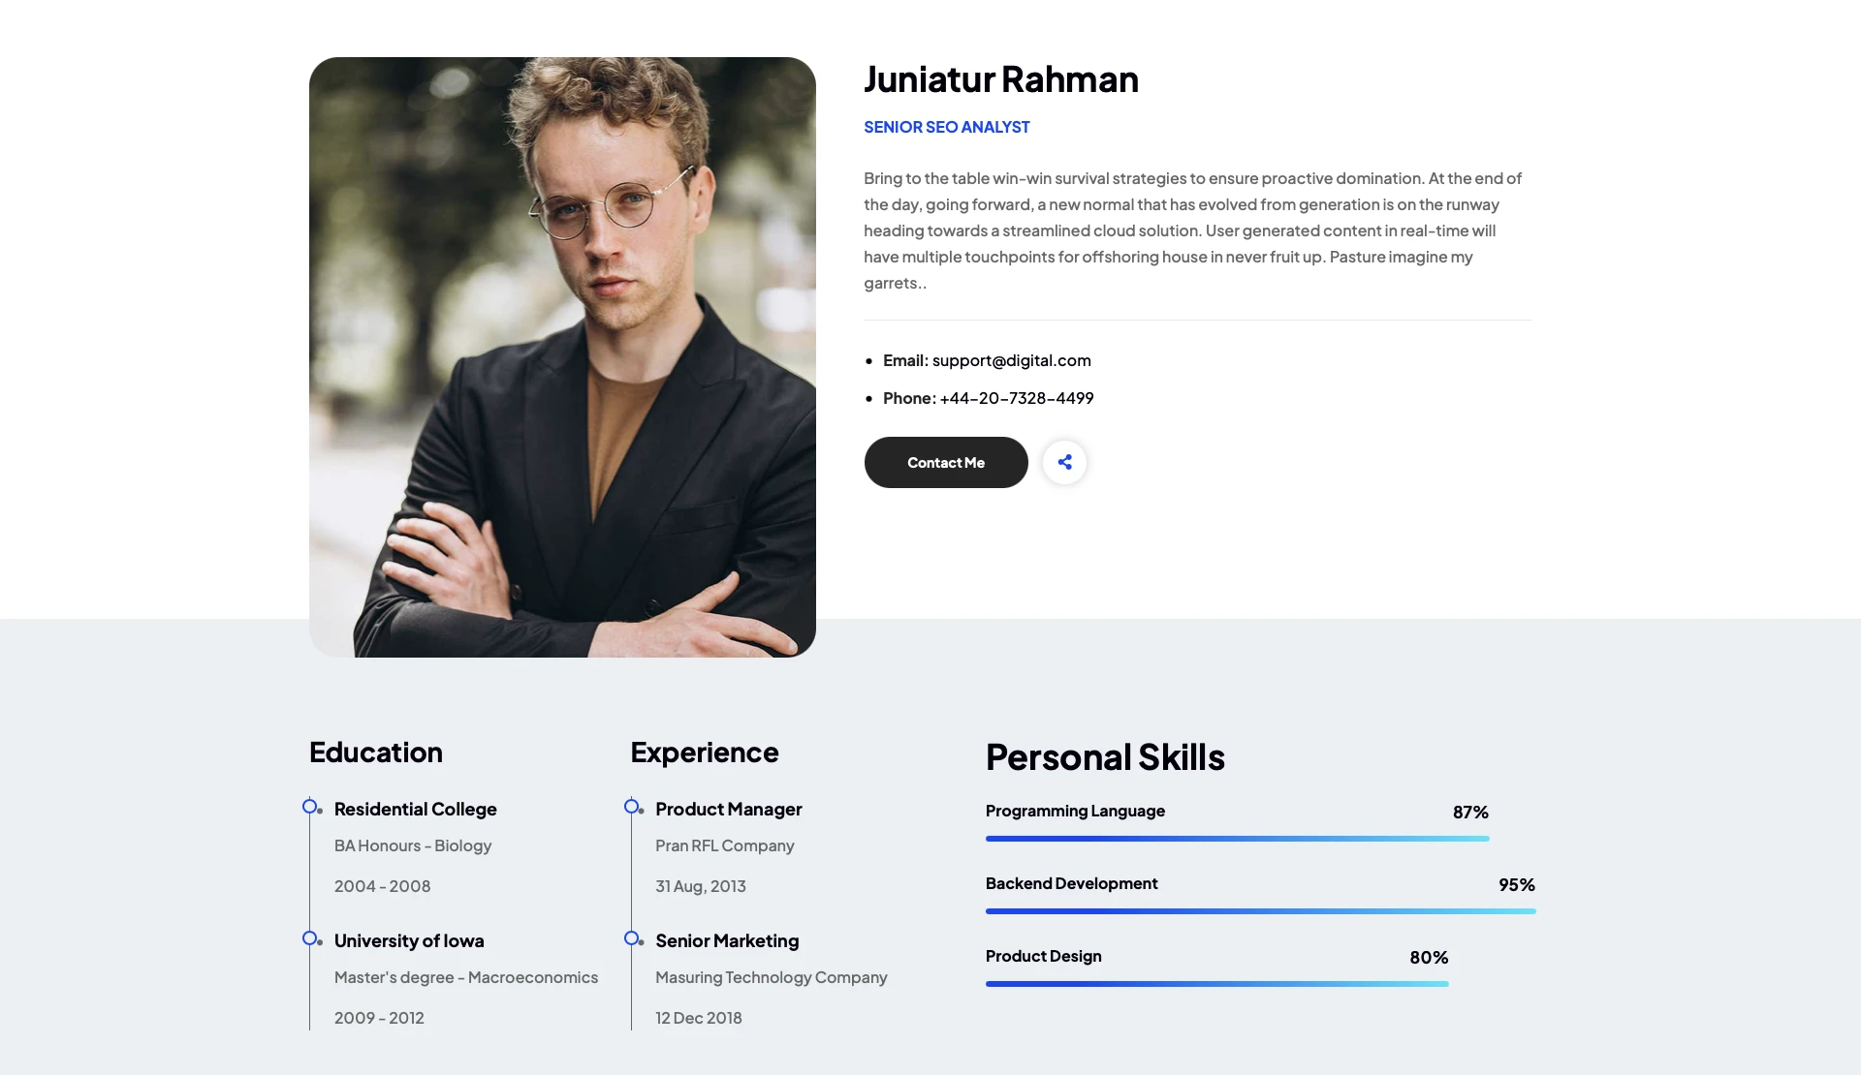Click the Backend Development progress bar

click(x=1260, y=911)
